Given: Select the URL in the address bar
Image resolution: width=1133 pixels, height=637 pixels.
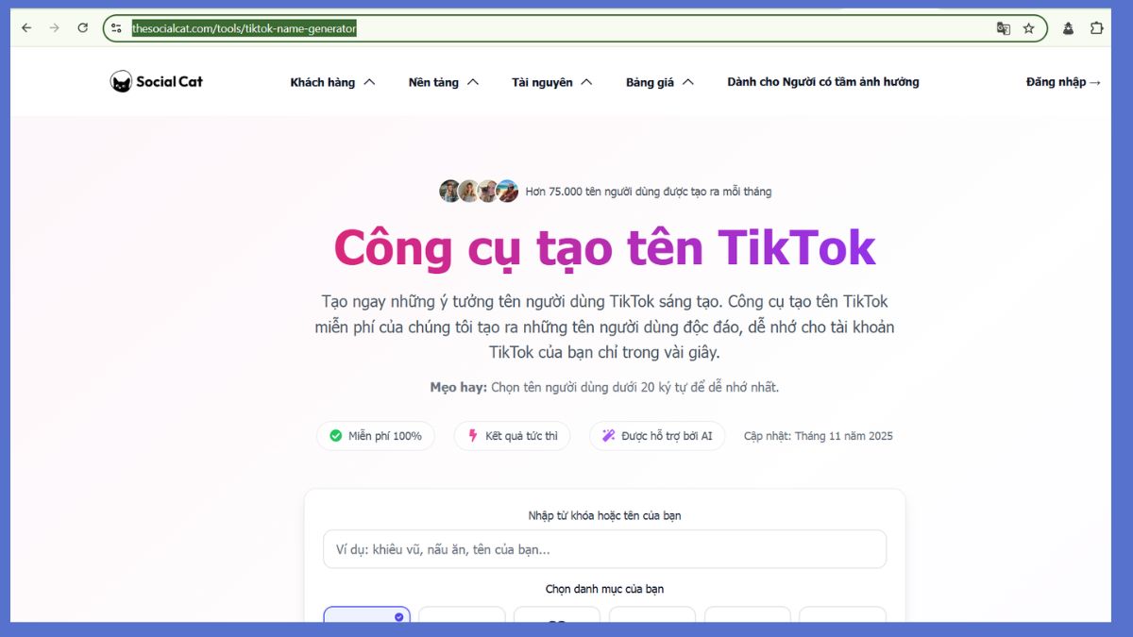Looking at the screenshot, I should [244, 28].
